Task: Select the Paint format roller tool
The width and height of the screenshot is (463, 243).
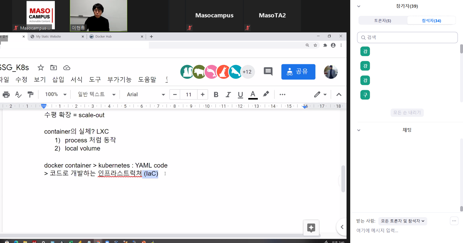Action: tap(30, 94)
